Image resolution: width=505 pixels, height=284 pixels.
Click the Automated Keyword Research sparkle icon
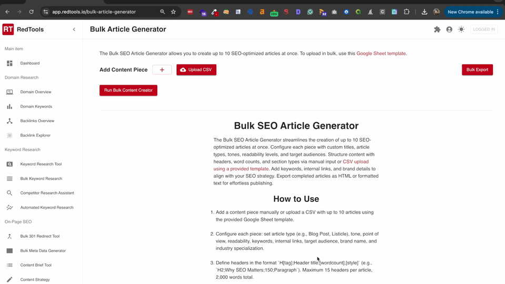[x=9, y=208]
